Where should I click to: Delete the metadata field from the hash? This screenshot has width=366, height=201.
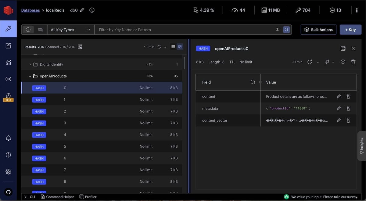348,108
